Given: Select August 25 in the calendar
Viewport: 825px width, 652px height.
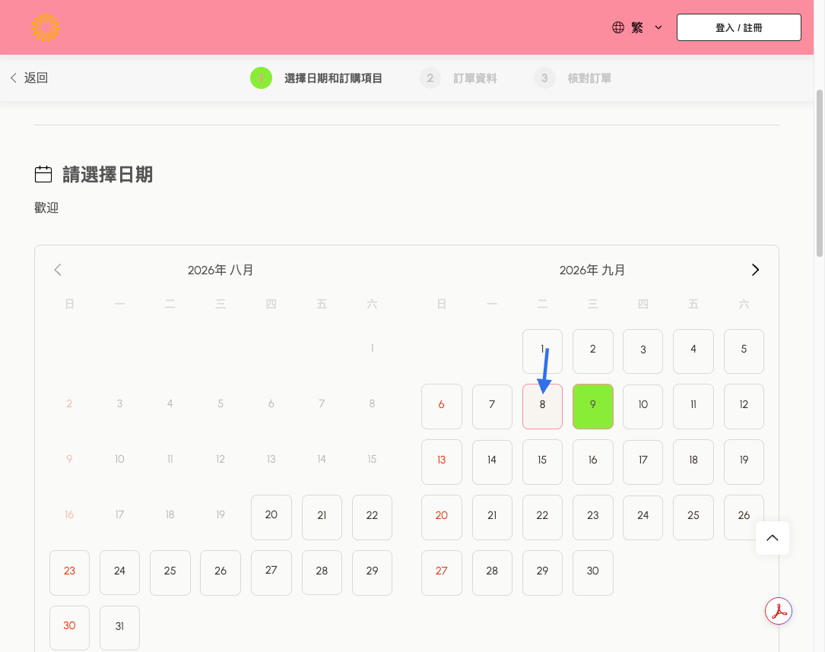Looking at the screenshot, I should coord(170,573).
